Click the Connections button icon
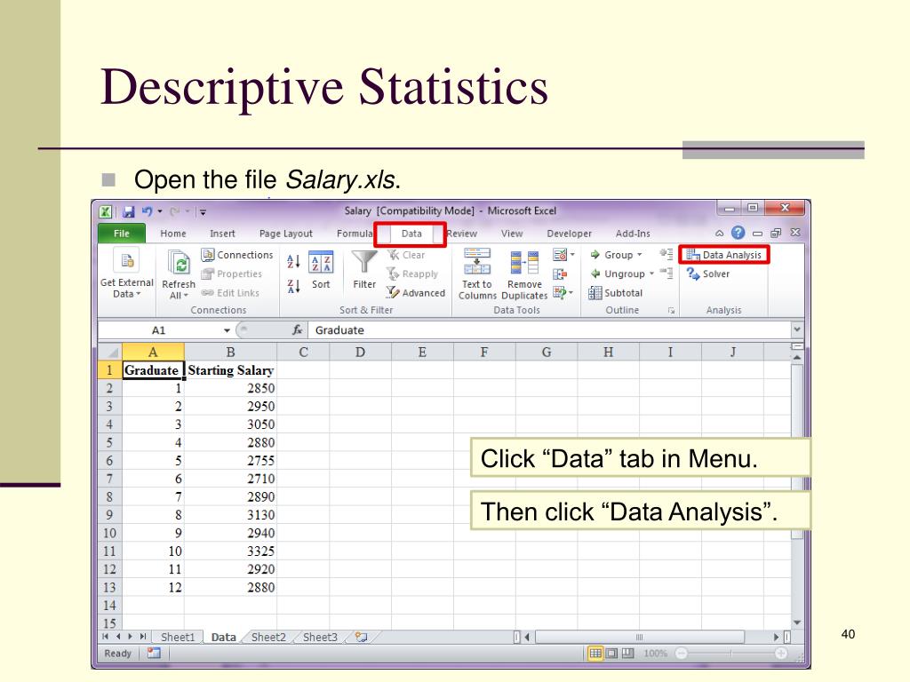Screen dimensions: 910x682 [x=208, y=255]
